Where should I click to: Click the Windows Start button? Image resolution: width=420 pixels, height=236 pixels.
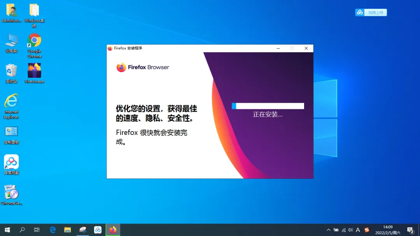pyautogui.click(x=7, y=230)
